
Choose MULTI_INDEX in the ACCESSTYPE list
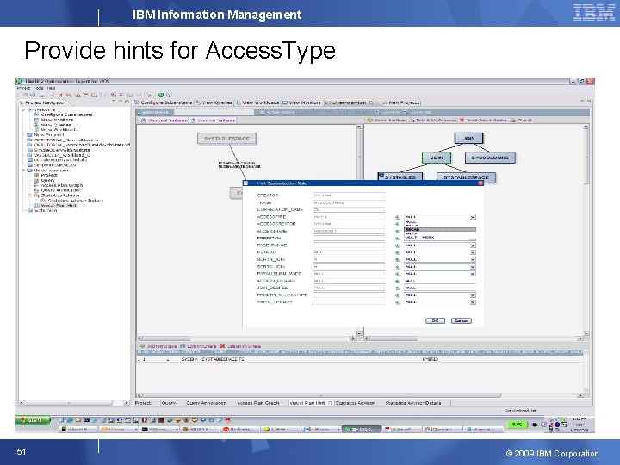pos(440,238)
